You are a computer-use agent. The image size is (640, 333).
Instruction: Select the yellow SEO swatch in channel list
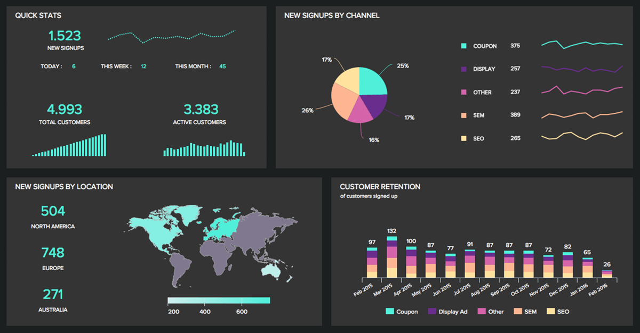click(x=463, y=138)
